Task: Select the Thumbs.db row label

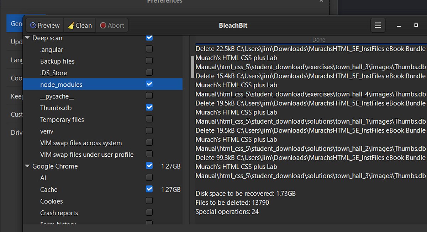Action: tap(56, 108)
